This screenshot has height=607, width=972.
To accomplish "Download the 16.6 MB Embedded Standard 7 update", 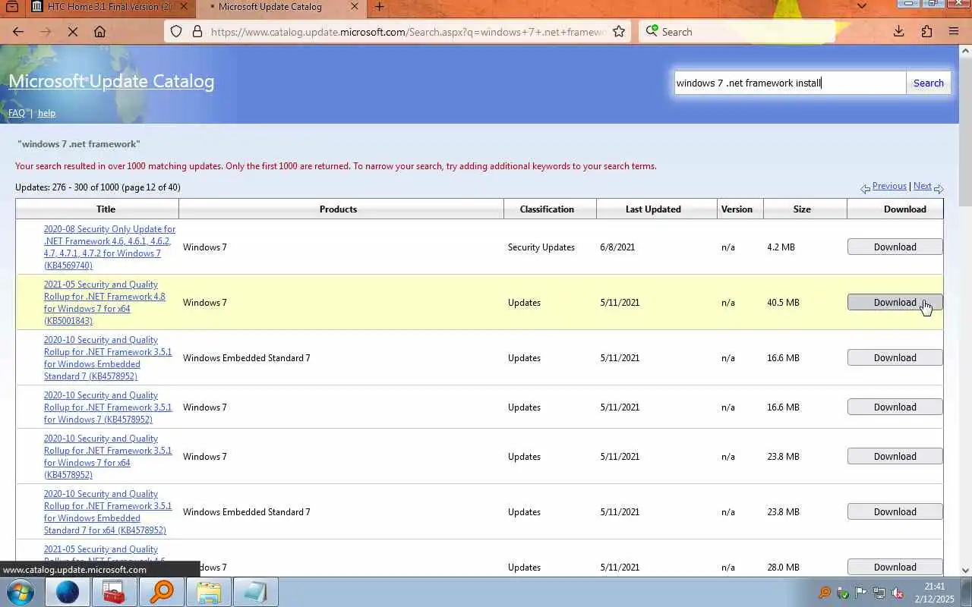I will point(895,357).
